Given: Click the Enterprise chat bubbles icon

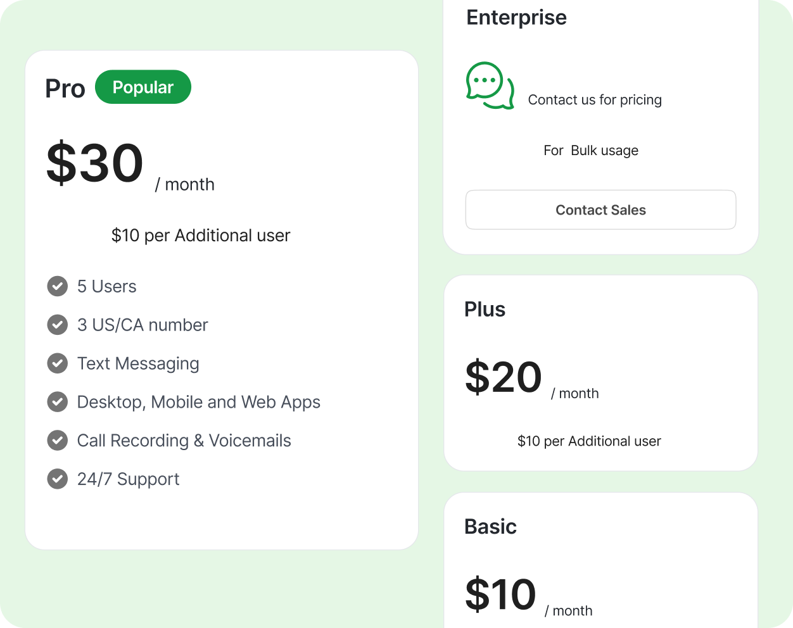Looking at the screenshot, I should coord(490,85).
